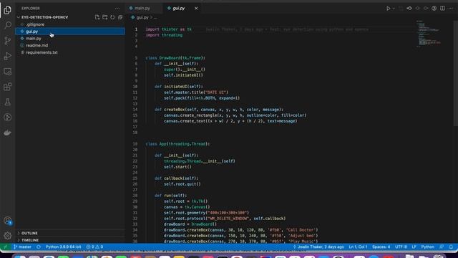Click the New Folder icon in Explorer

pos(105,17)
